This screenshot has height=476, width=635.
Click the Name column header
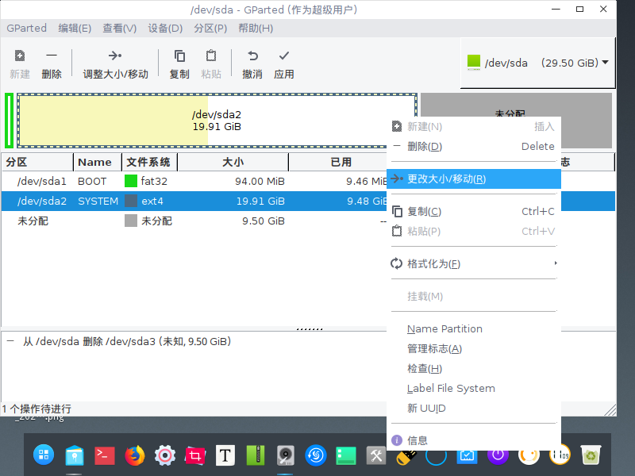pyautogui.click(x=98, y=163)
